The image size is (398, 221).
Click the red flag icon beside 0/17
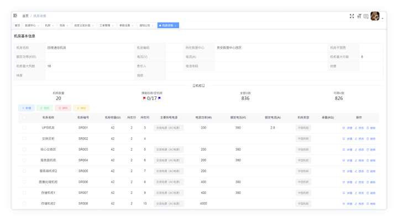click(x=144, y=99)
